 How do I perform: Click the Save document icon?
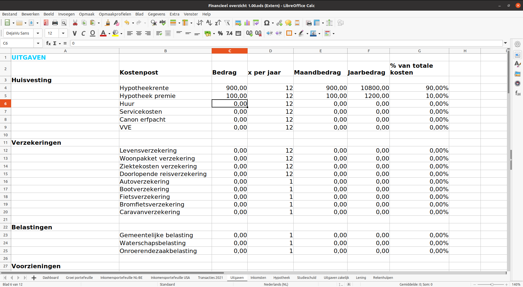click(x=31, y=23)
